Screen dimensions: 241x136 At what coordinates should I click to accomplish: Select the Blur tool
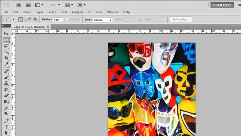pos(6,107)
